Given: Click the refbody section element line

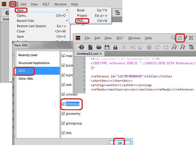Looking at the screenshot, I should pyautogui.click(x=142, y=89).
